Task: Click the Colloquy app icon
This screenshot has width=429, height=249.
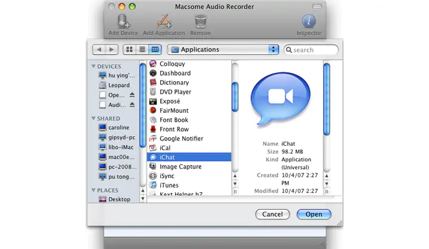Action: [x=153, y=64]
